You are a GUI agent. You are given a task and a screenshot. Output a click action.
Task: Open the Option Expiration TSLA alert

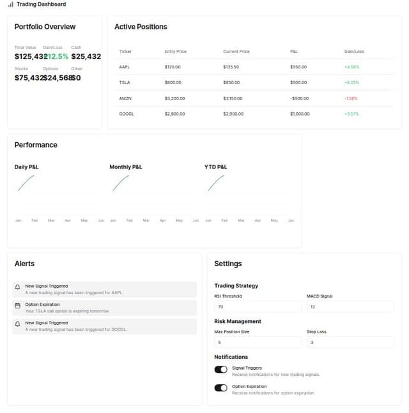click(104, 308)
